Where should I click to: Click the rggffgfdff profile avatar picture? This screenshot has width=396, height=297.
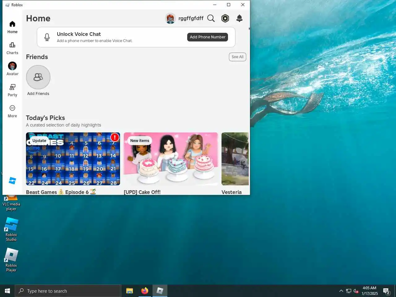coord(170,19)
